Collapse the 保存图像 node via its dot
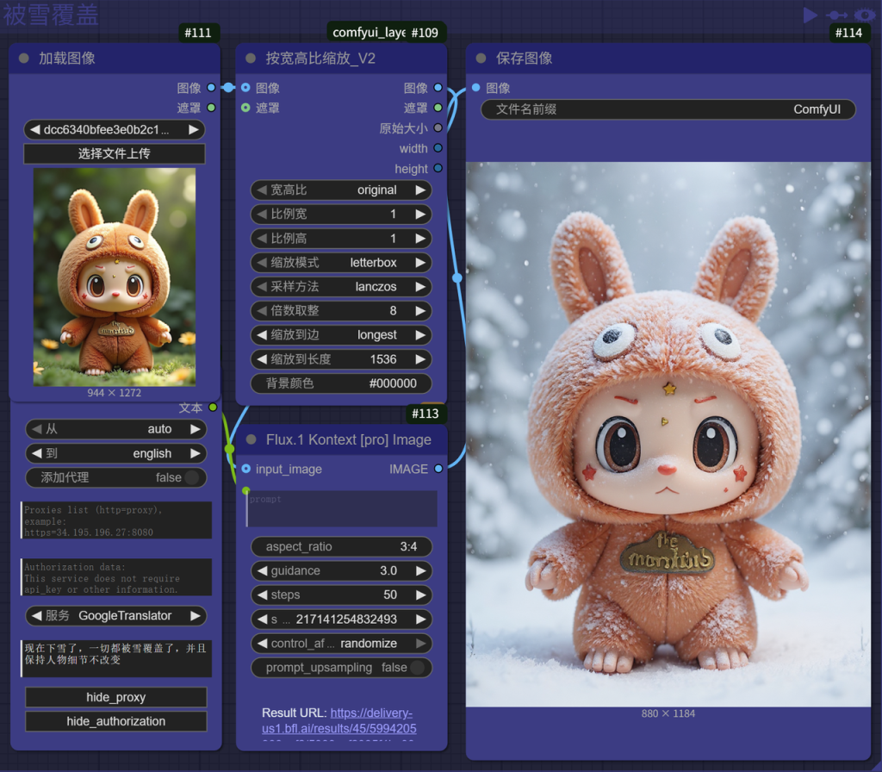Image resolution: width=882 pixels, height=772 pixels. [x=481, y=59]
